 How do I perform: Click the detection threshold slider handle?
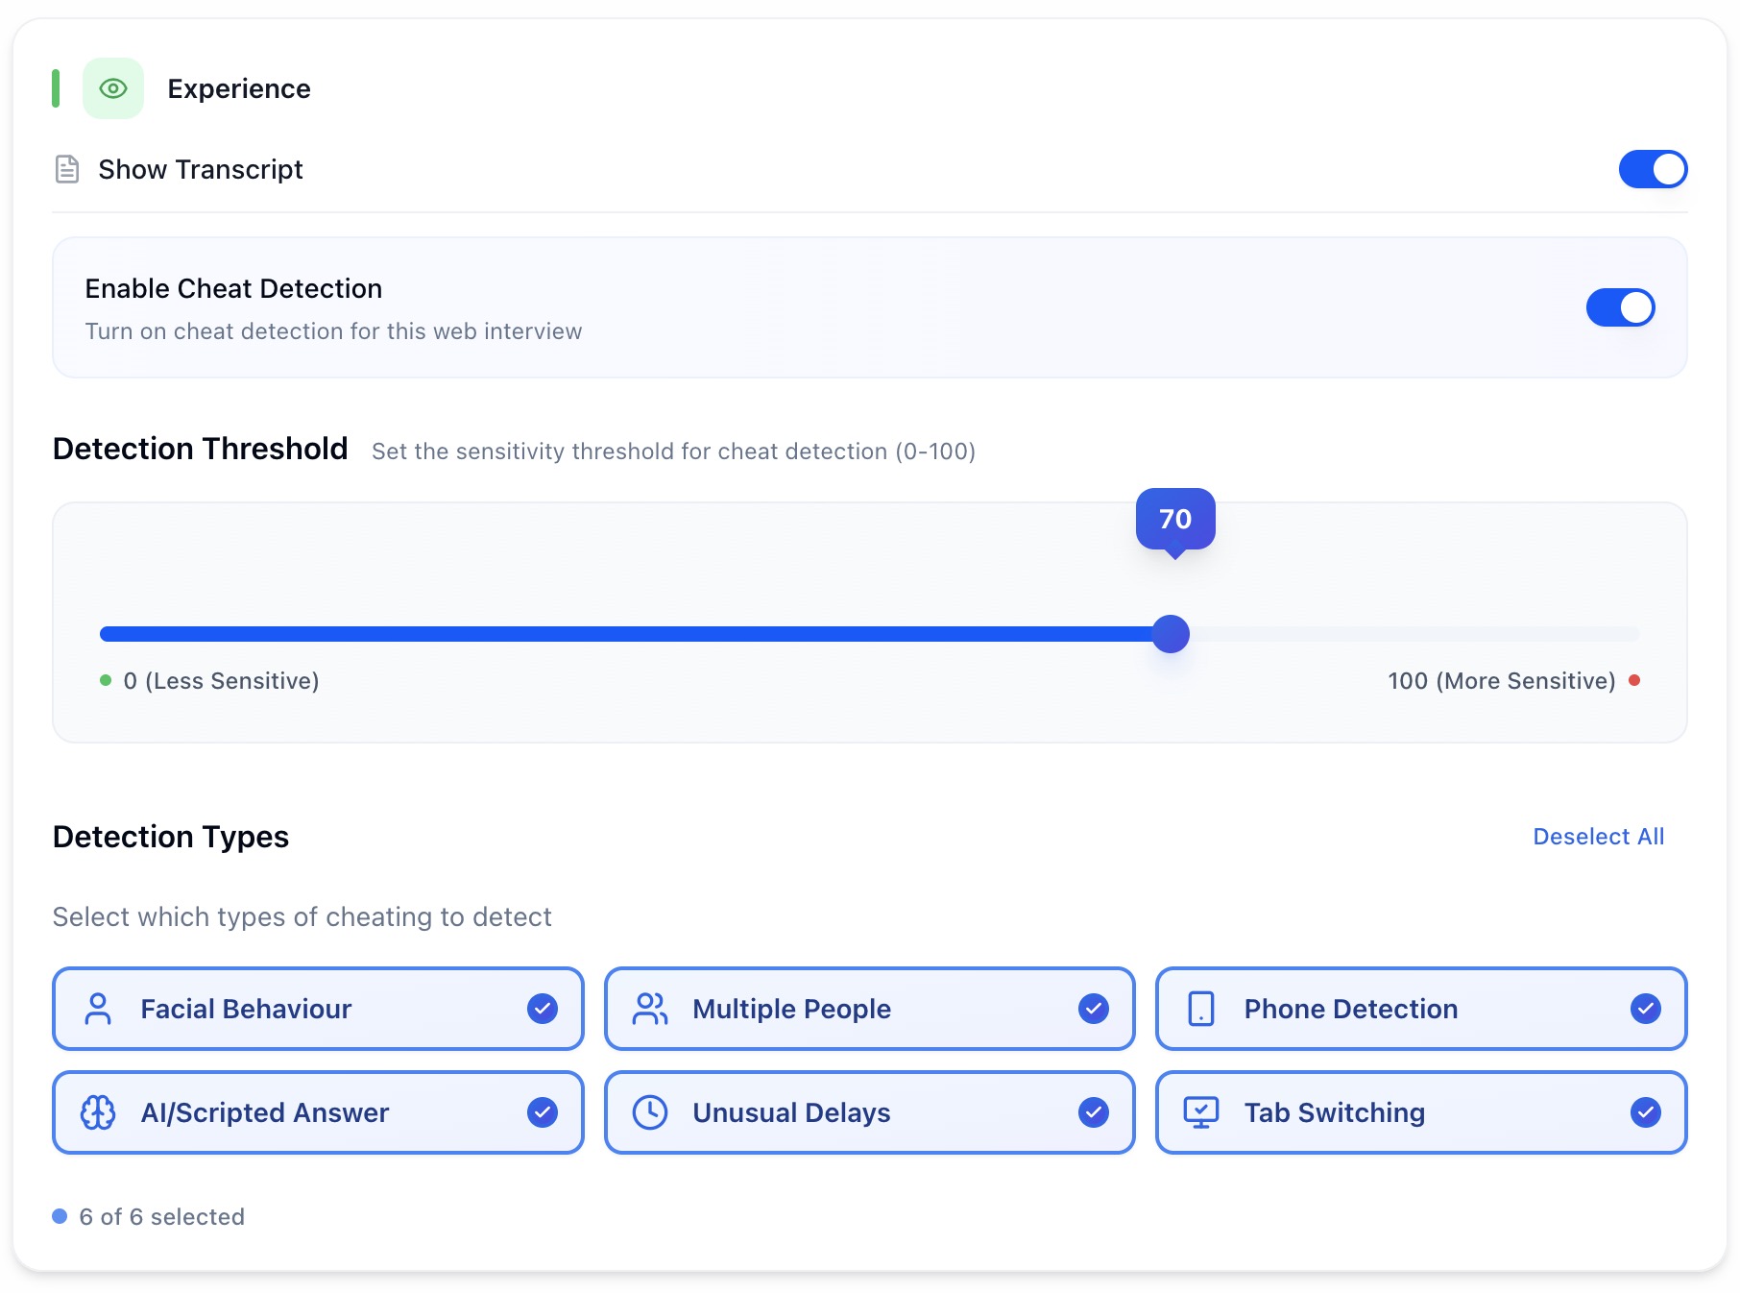coord(1171,634)
